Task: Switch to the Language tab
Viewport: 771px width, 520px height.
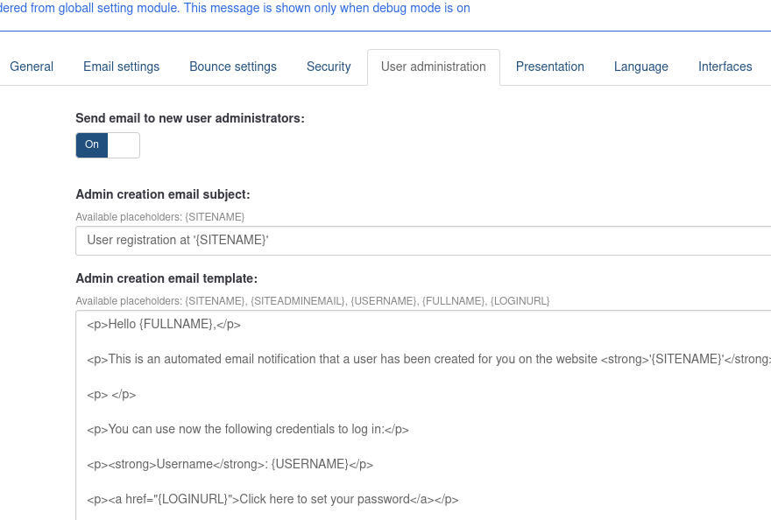Action: click(640, 67)
